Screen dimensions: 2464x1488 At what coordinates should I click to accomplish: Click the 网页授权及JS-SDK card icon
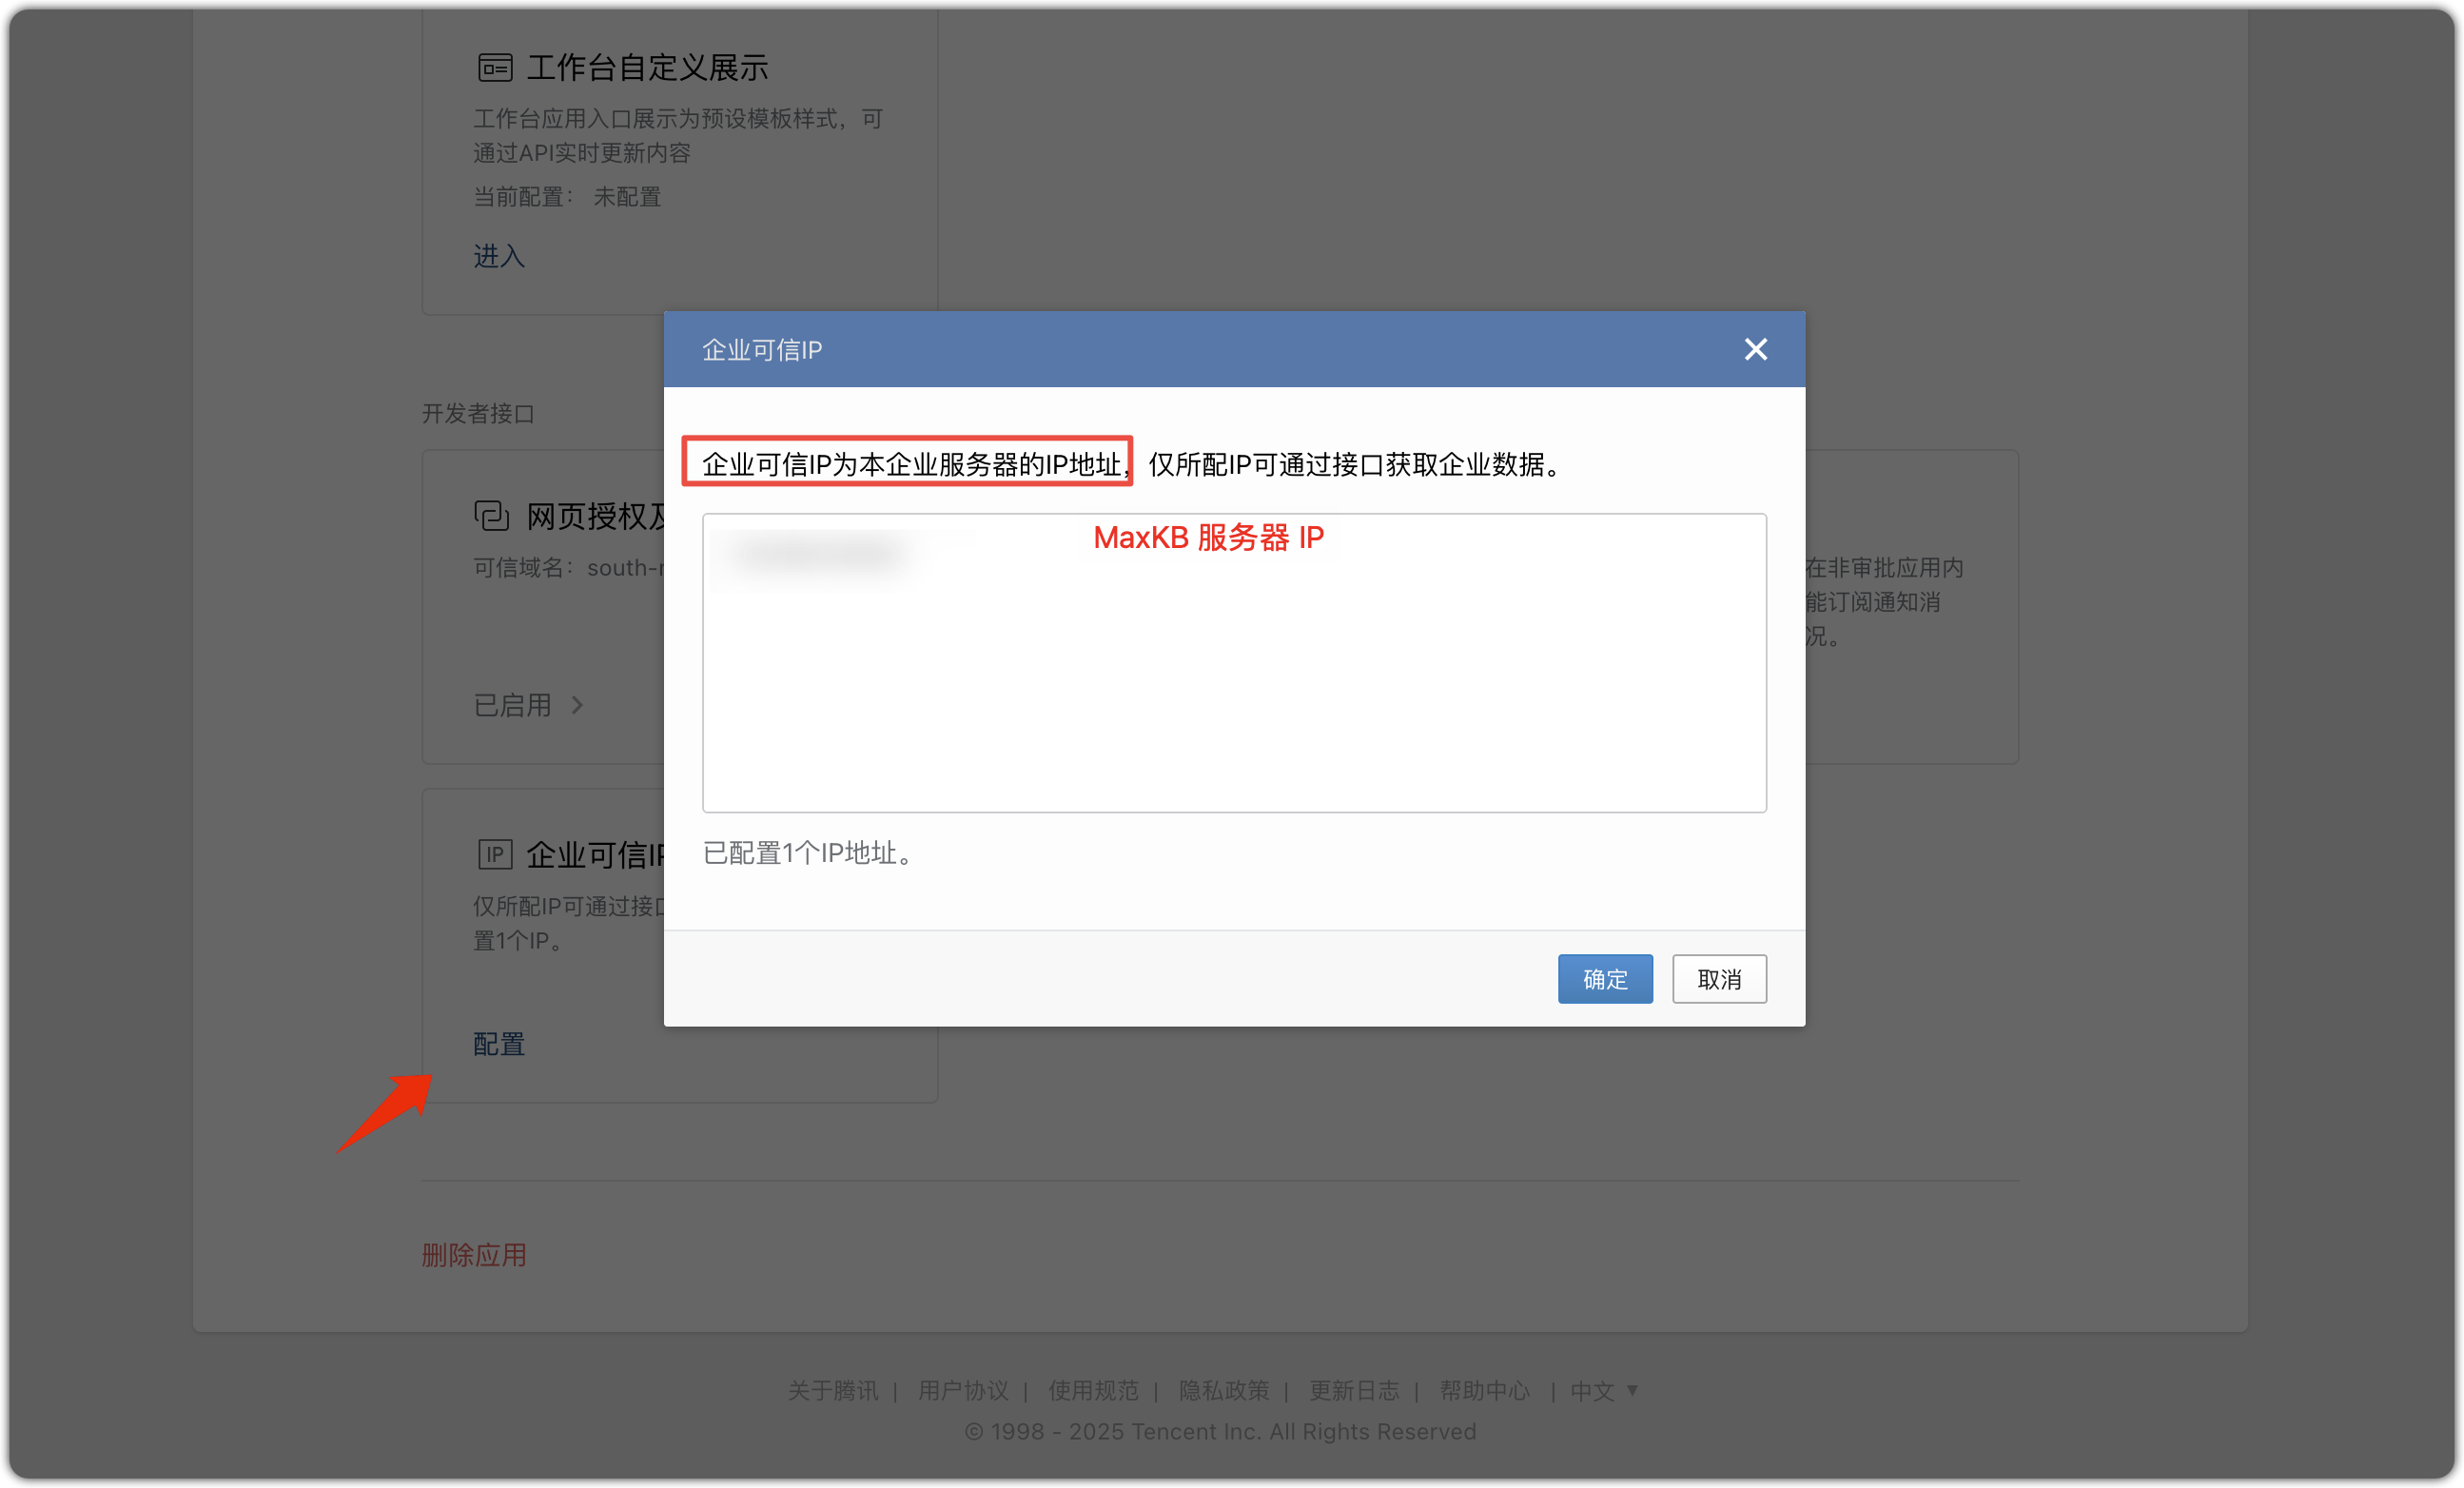(491, 516)
